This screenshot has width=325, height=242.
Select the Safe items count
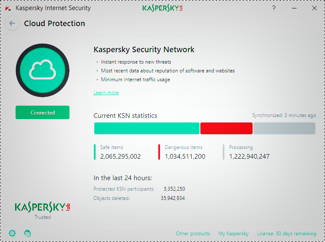120,157
